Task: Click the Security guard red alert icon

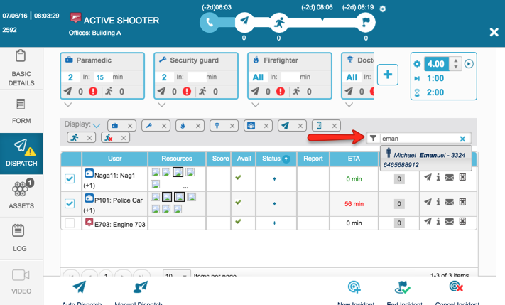Action: (187, 92)
